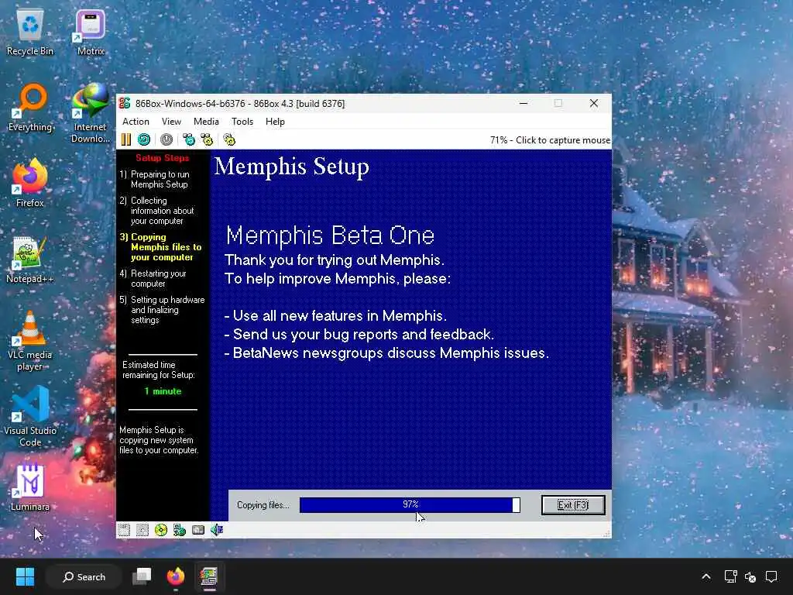Screen dimensions: 793x595
Task: Click the 'Memphis Beta One' title
Action: [330, 236]
